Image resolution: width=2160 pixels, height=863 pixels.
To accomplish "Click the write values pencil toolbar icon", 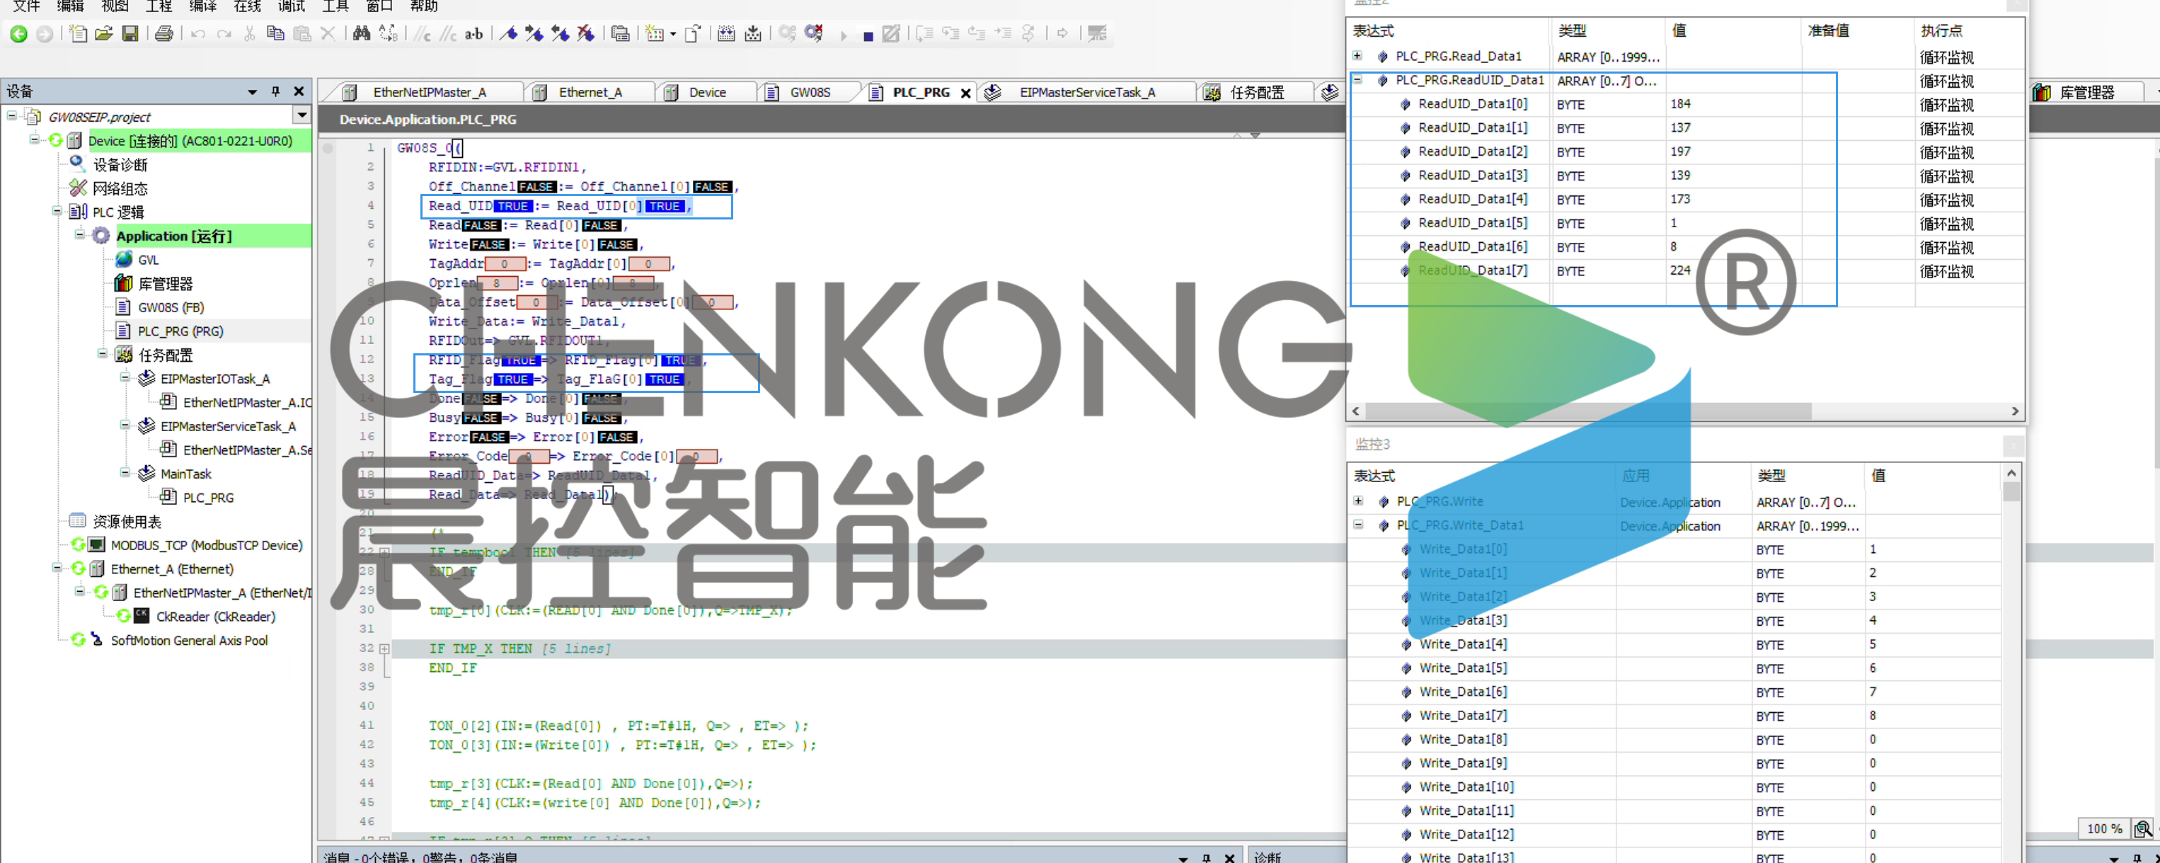I will 891,33.
